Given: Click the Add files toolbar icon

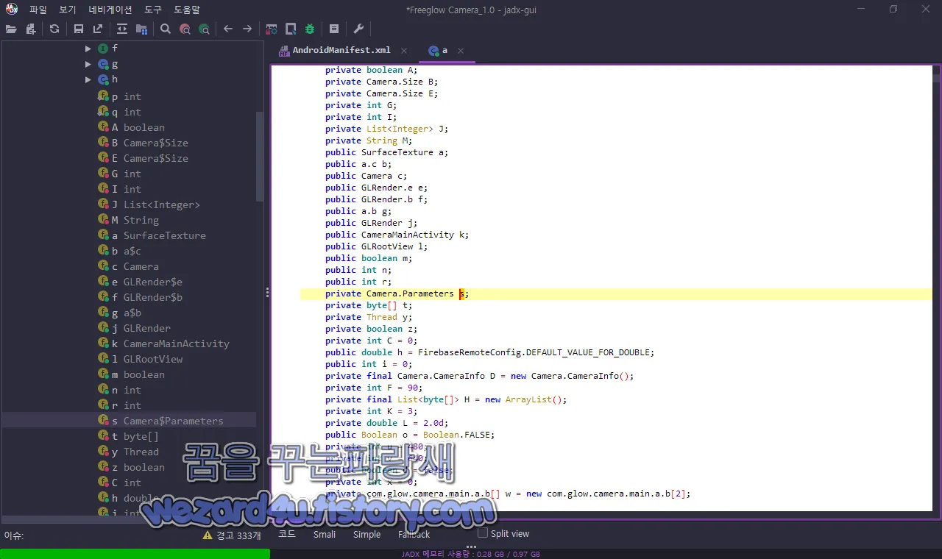Looking at the screenshot, I should (31, 29).
